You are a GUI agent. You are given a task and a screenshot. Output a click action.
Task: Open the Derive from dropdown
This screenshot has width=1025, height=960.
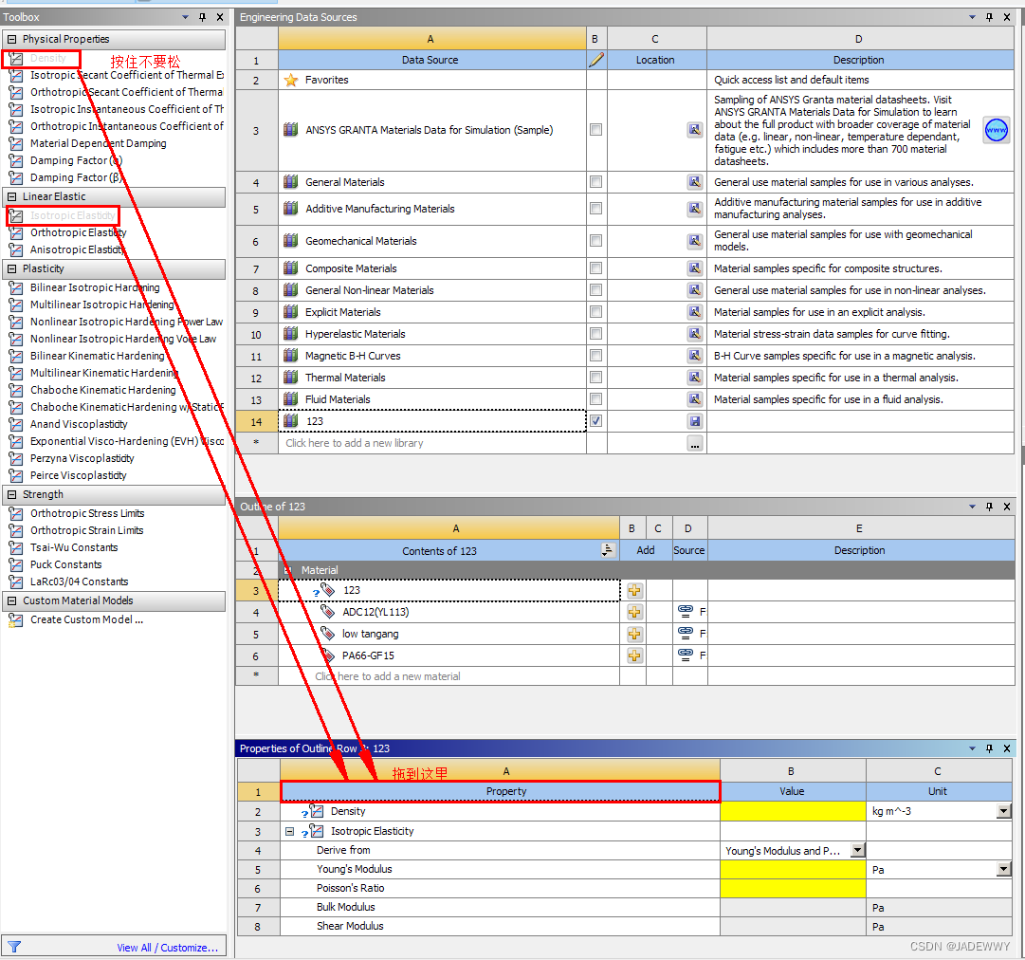click(858, 850)
